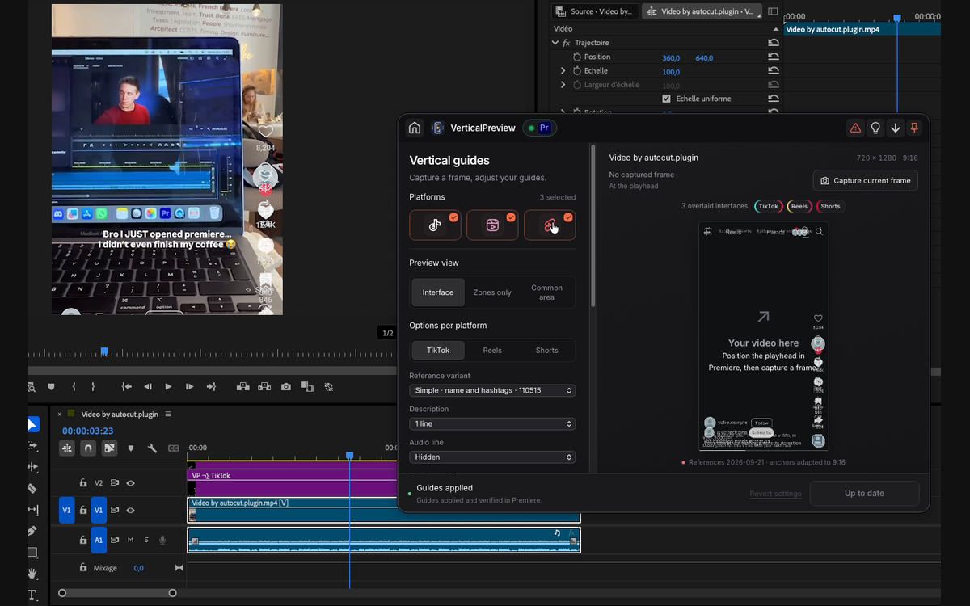This screenshot has width=970, height=606.
Task: Switch platform options to Shorts
Action: [x=547, y=351]
